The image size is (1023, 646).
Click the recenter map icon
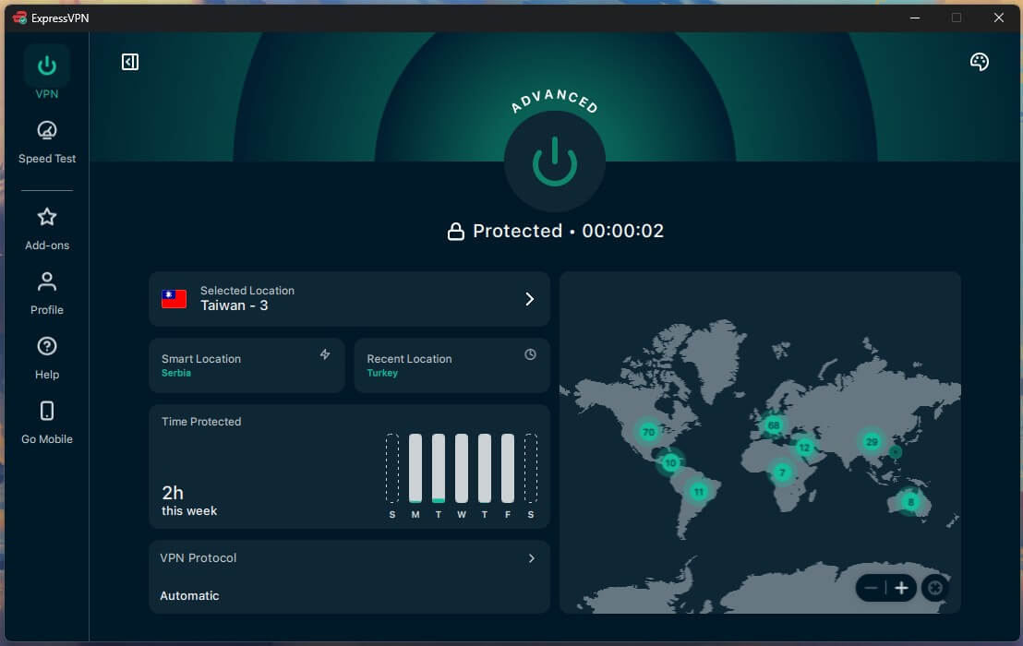[935, 588]
